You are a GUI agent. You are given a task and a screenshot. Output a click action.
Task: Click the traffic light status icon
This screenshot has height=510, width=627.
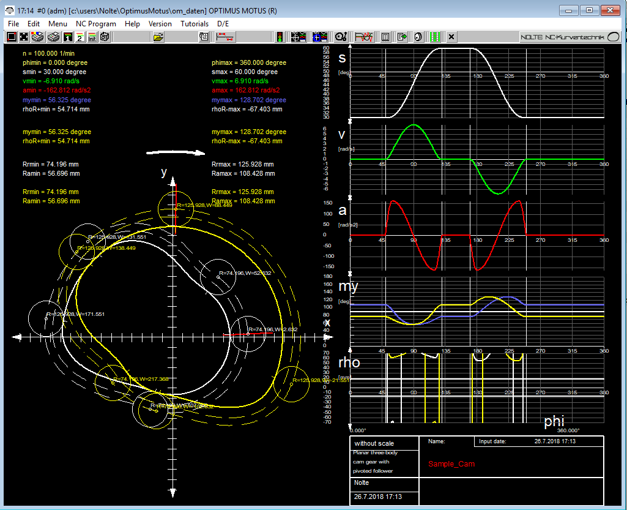279,37
